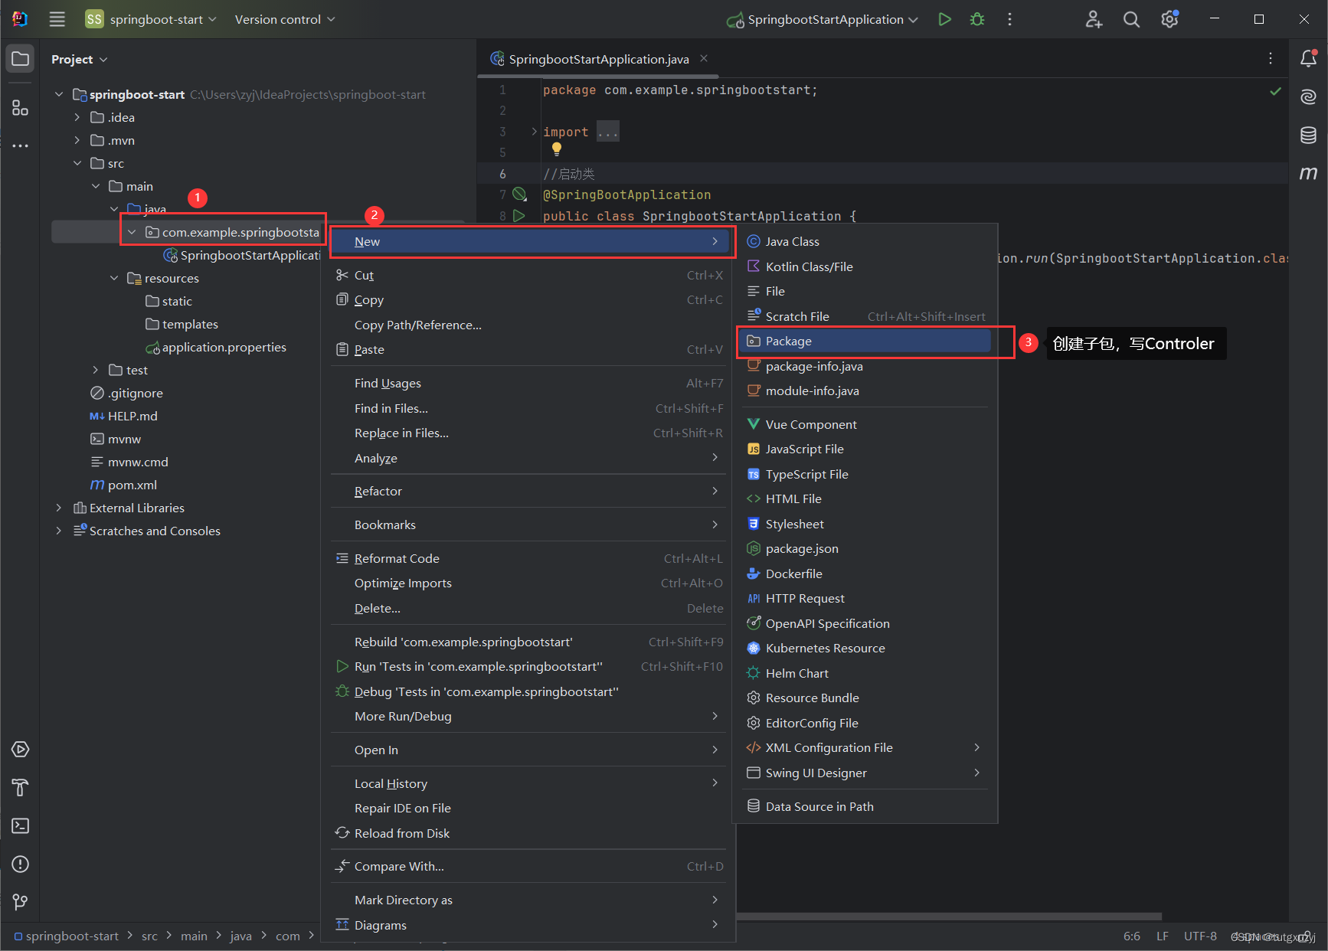Open the Services tool window icon
1328x951 pixels.
[x=21, y=749]
